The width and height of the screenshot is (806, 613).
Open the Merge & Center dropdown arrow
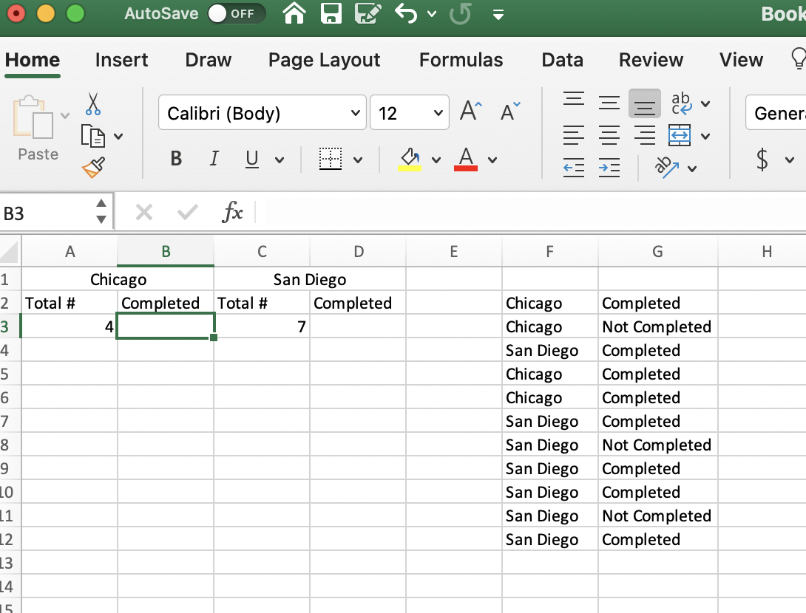pyautogui.click(x=705, y=137)
